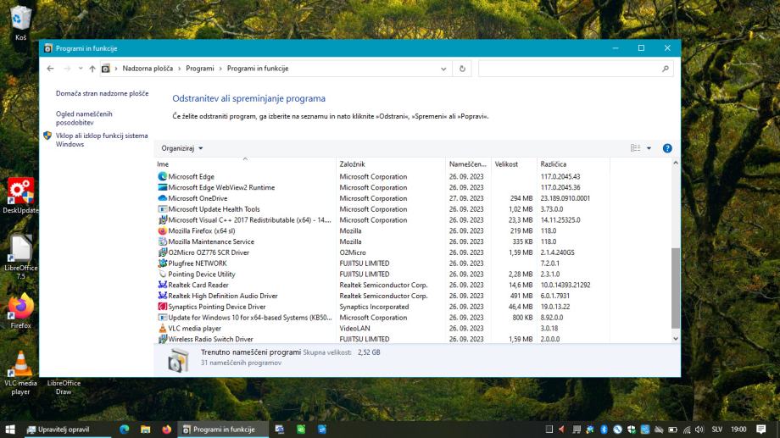780x438 pixels.
Task: Click the 19:00 taskbar clock
Action: click(x=738, y=430)
